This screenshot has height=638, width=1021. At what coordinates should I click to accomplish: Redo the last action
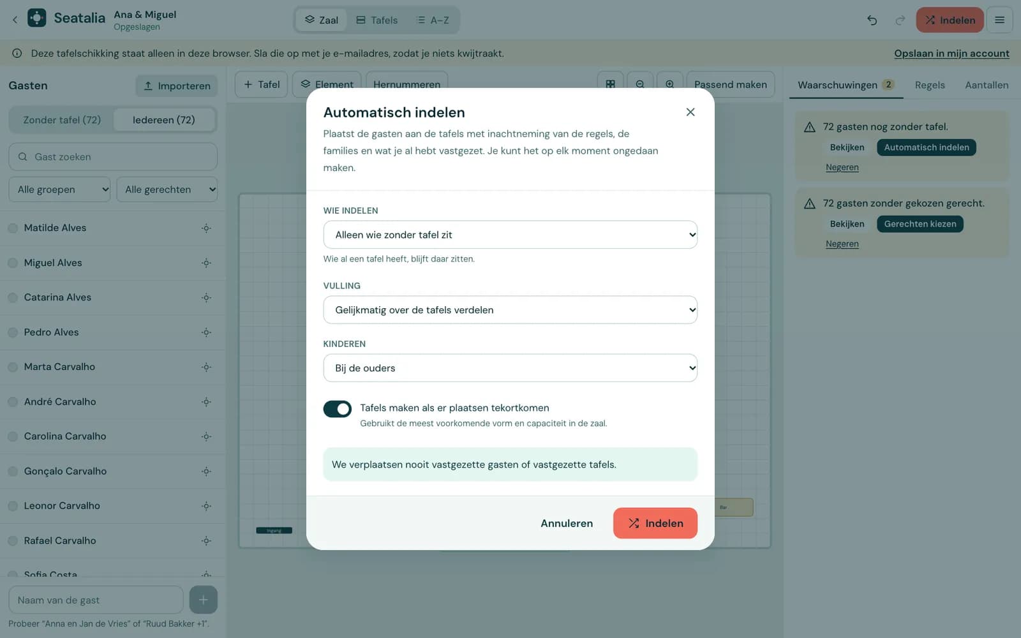[900, 20]
